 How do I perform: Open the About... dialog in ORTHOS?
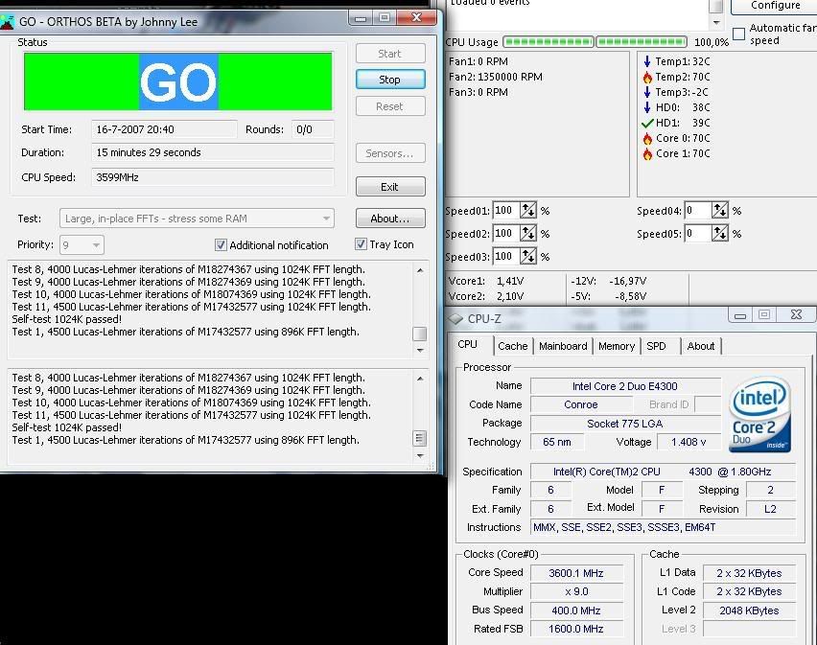tap(390, 219)
